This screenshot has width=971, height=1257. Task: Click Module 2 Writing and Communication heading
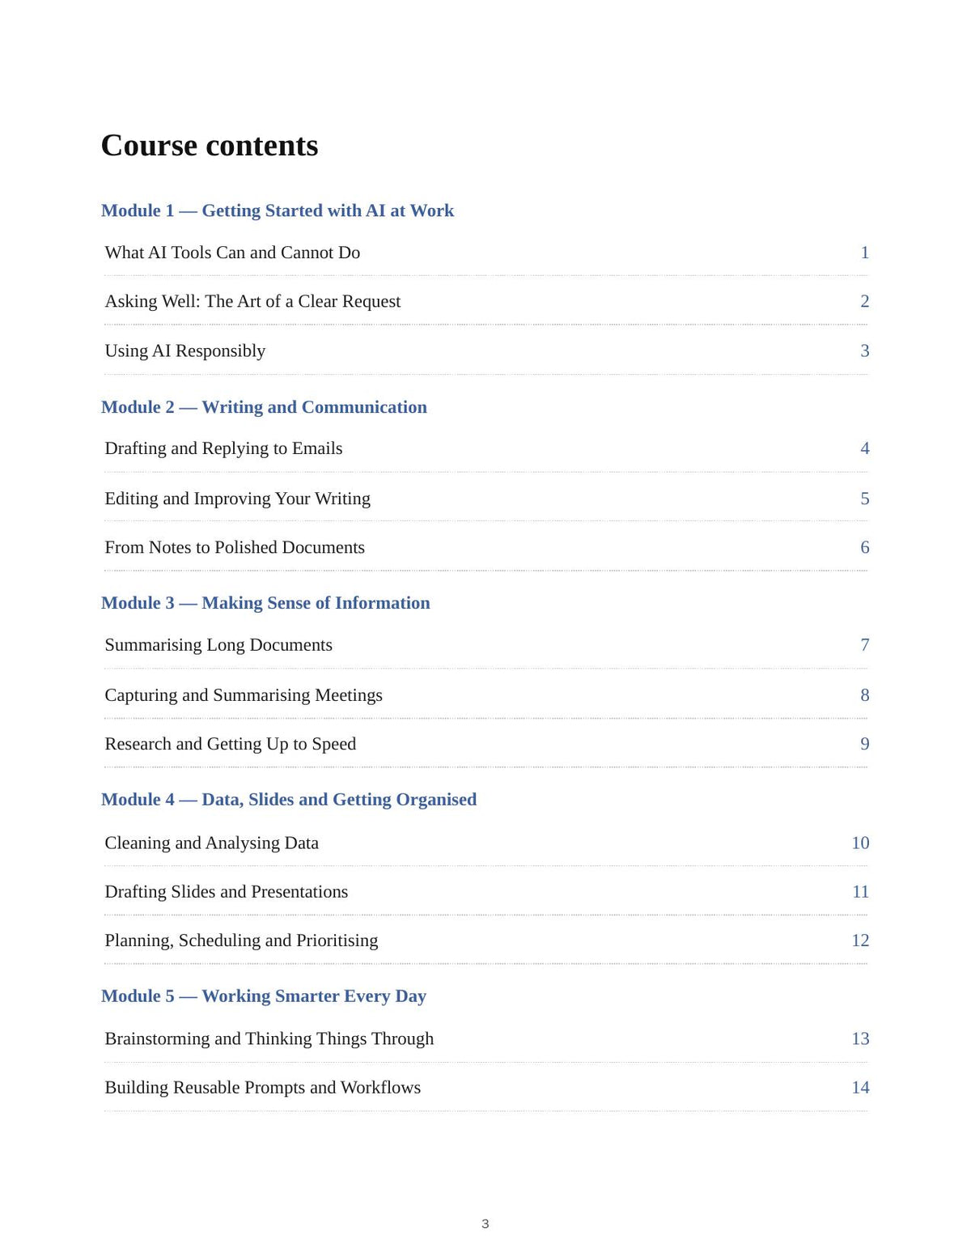pyautogui.click(x=264, y=407)
